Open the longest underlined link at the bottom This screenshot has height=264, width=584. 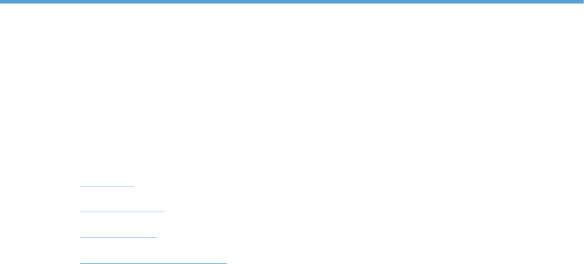tap(153, 260)
